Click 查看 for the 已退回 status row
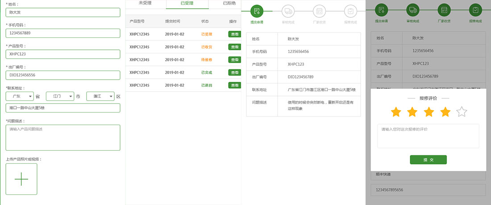This screenshot has height=205, width=491. point(234,85)
